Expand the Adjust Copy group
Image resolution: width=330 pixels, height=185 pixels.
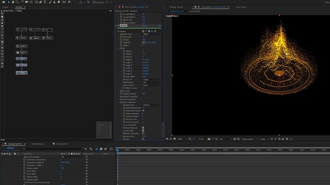click(x=119, y=91)
